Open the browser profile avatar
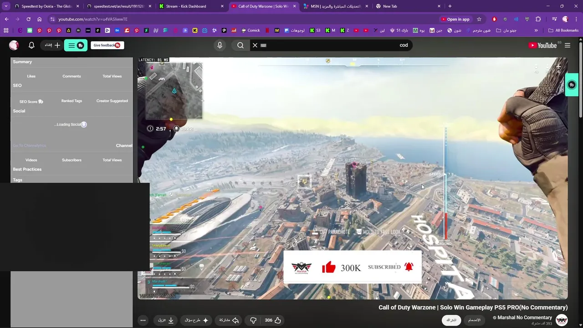 pos(565,19)
